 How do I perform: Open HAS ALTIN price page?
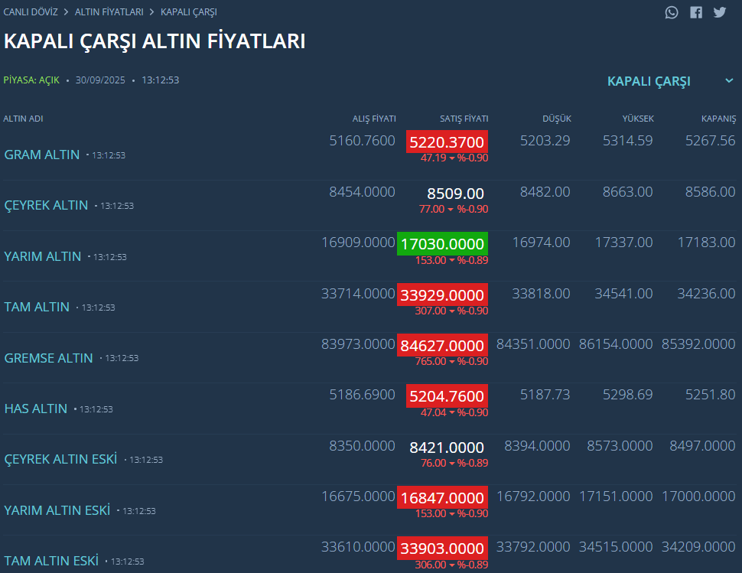point(35,409)
